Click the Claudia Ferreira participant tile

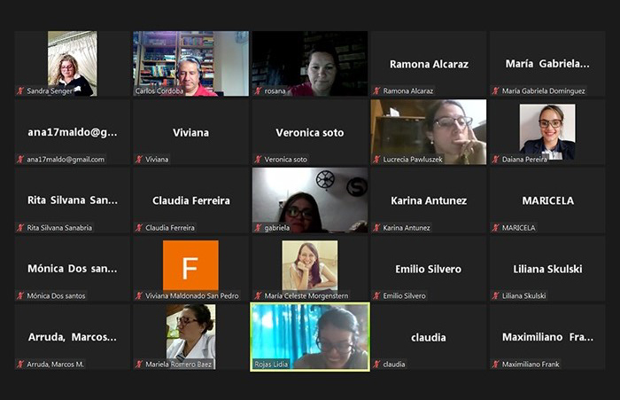191,200
